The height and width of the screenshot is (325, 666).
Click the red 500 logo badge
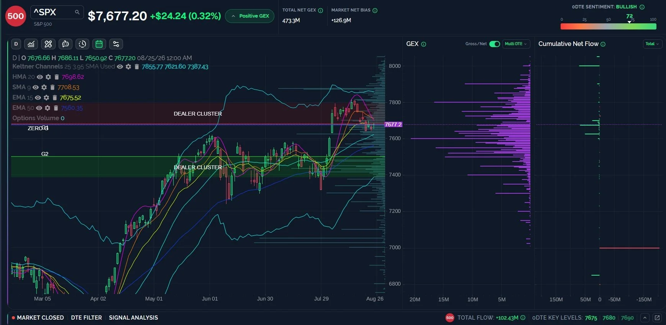pos(16,16)
